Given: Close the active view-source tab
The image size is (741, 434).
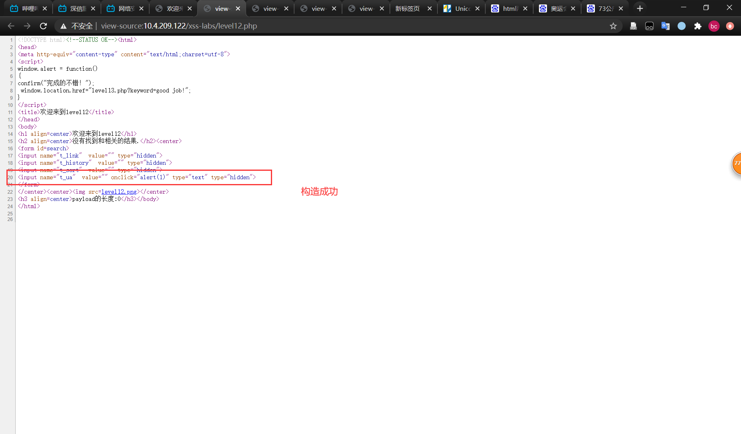Looking at the screenshot, I should [x=238, y=8].
